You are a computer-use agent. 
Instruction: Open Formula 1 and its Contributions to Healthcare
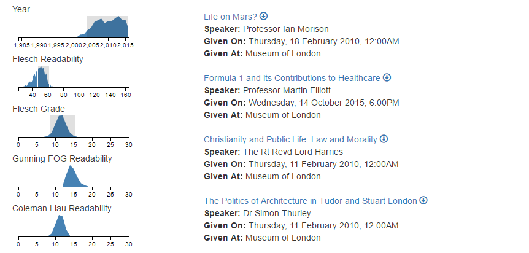[292, 78]
